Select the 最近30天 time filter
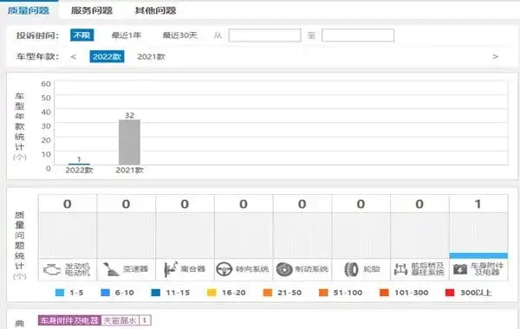 (179, 35)
